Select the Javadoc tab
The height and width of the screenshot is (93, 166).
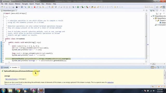[15, 67]
